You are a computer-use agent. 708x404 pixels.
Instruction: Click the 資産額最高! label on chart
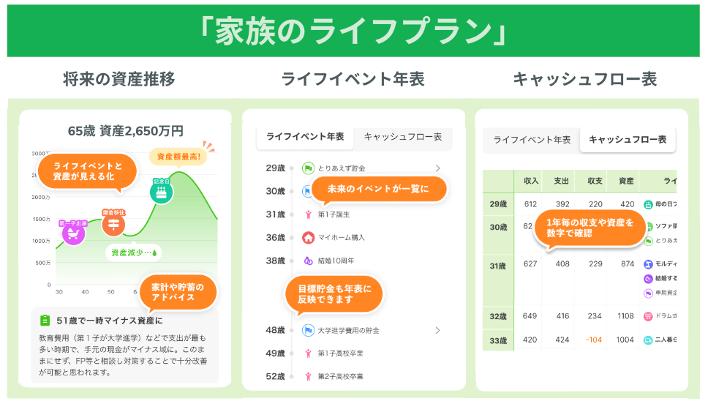click(178, 157)
